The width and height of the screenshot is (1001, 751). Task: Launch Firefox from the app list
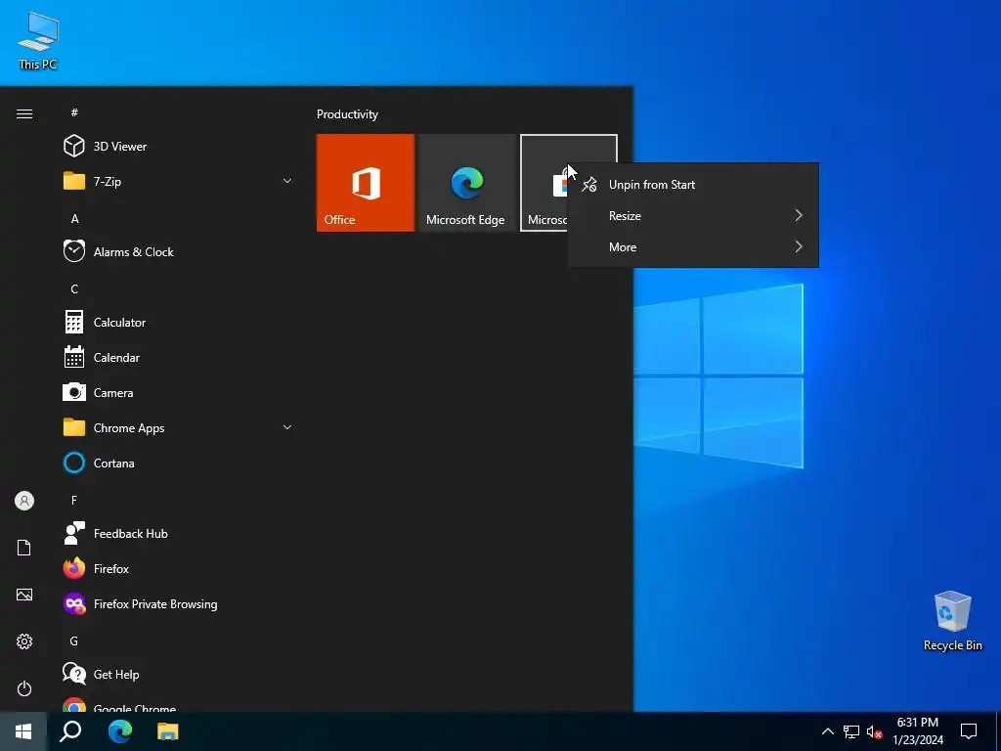pos(179,568)
